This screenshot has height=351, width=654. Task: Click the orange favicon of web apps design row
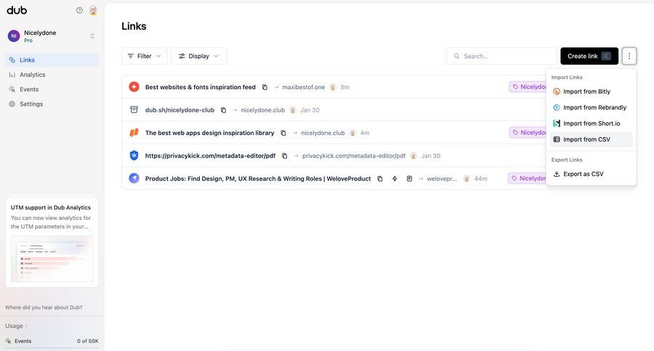click(x=134, y=133)
